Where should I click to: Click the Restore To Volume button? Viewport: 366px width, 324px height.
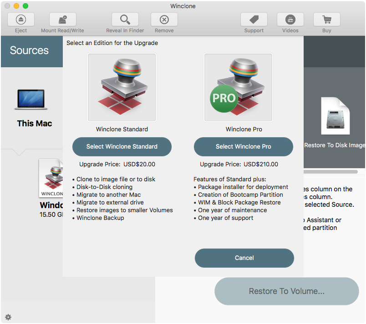pyautogui.click(x=287, y=291)
